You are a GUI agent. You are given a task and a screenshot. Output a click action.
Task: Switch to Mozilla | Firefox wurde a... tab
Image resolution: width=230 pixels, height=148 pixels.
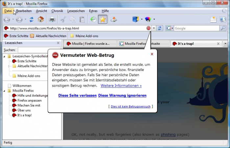pyautogui.click(x=90, y=43)
